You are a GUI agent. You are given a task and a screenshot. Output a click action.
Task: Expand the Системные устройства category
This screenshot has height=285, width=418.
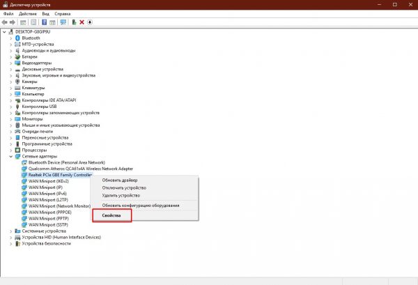tap(11, 231)
